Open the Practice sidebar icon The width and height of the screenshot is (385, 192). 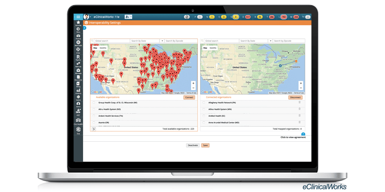coord(79,37)
